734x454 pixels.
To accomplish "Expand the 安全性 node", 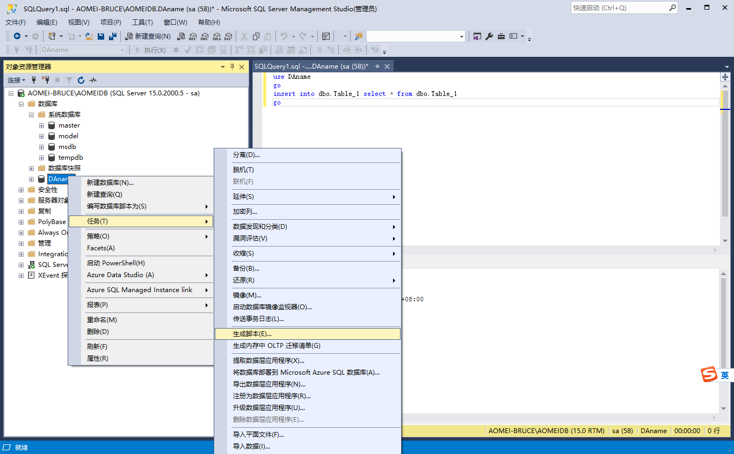I will coord(21,190).
